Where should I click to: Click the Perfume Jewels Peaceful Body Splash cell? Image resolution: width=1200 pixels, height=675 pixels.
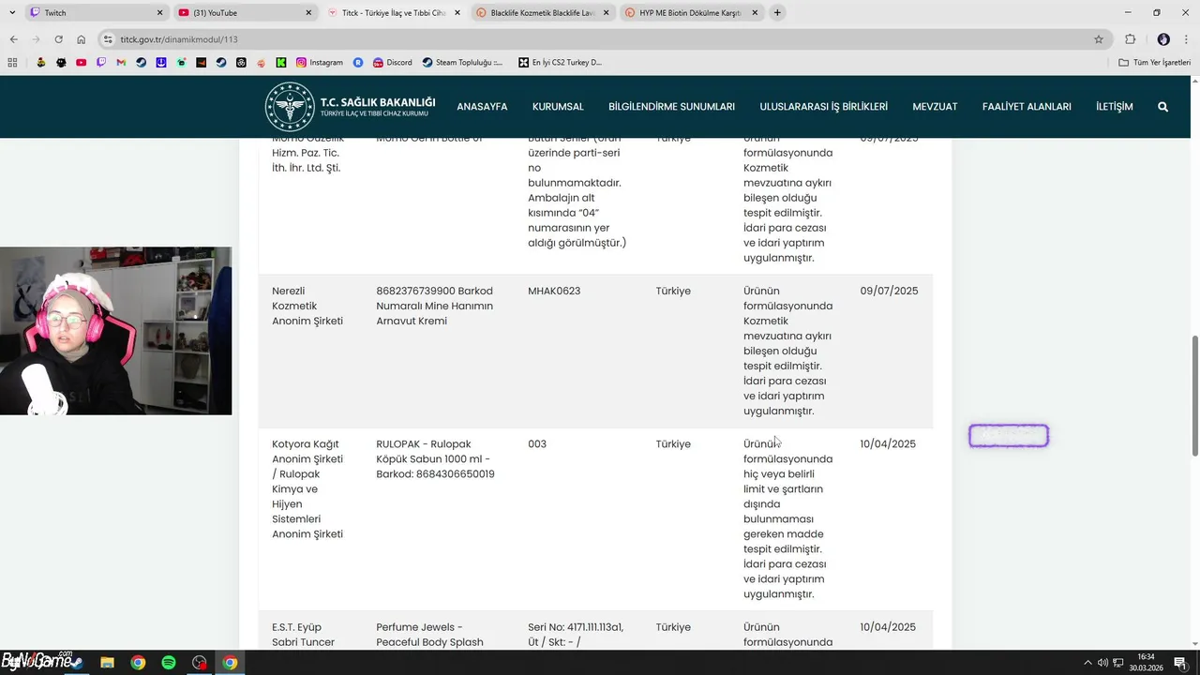click(429, 635)
